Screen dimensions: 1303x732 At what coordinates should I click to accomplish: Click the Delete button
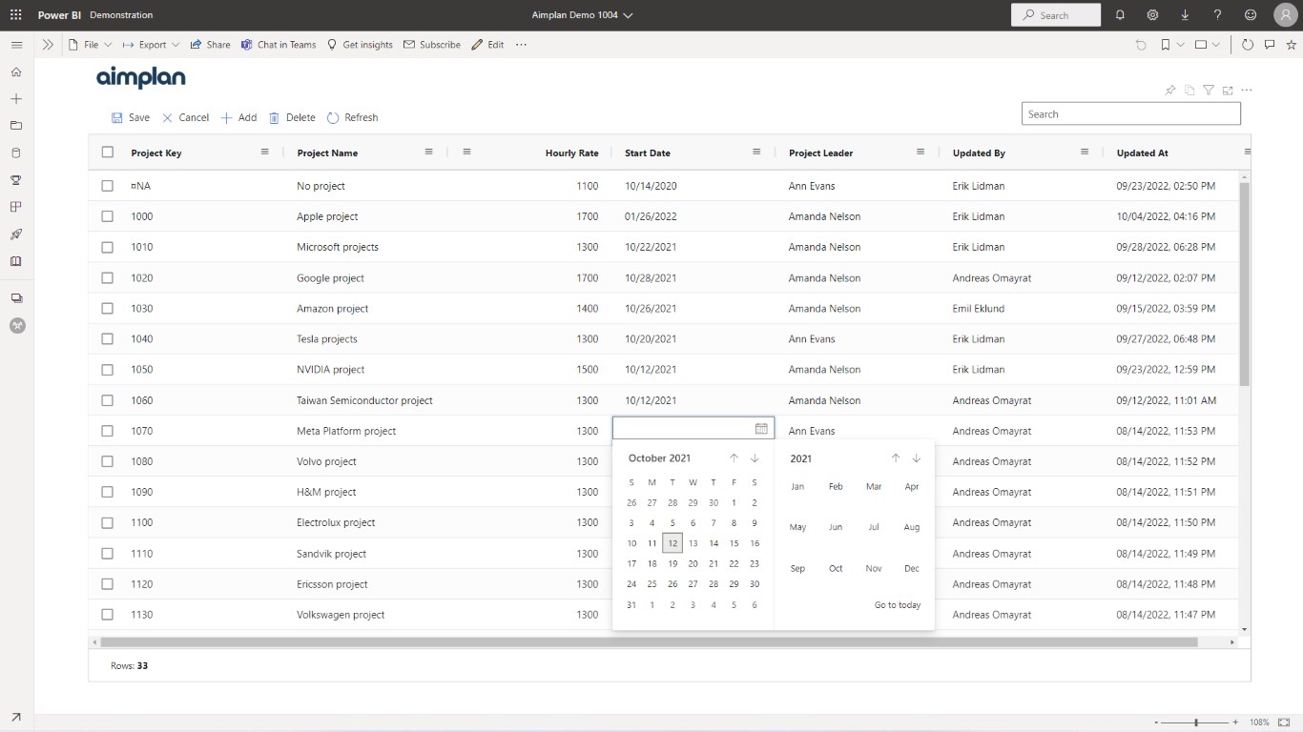[x=292, y=117]
